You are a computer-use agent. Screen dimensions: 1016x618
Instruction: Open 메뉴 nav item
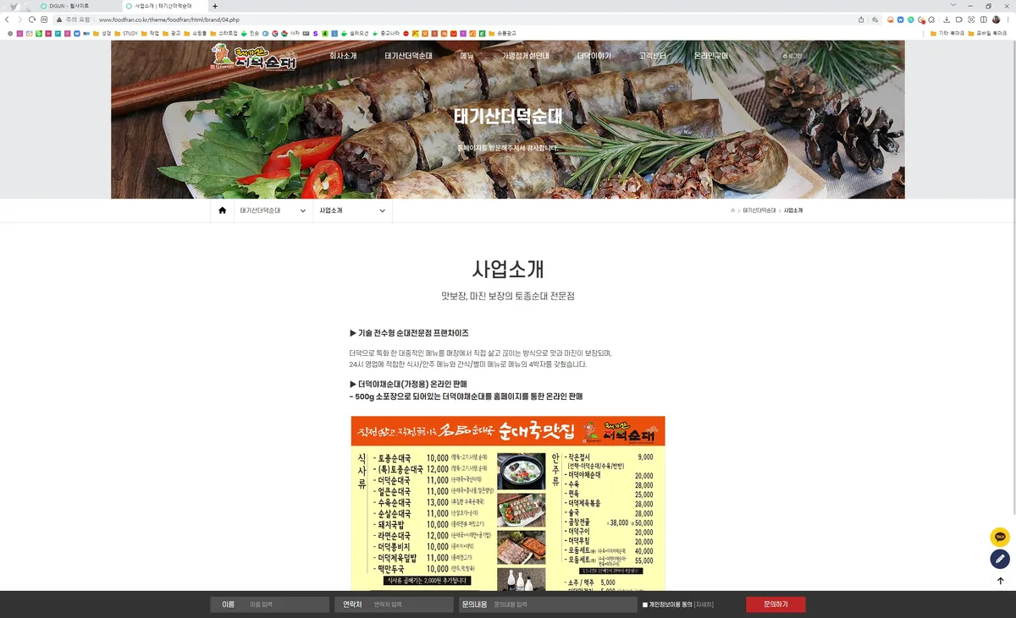coord(467,56)
